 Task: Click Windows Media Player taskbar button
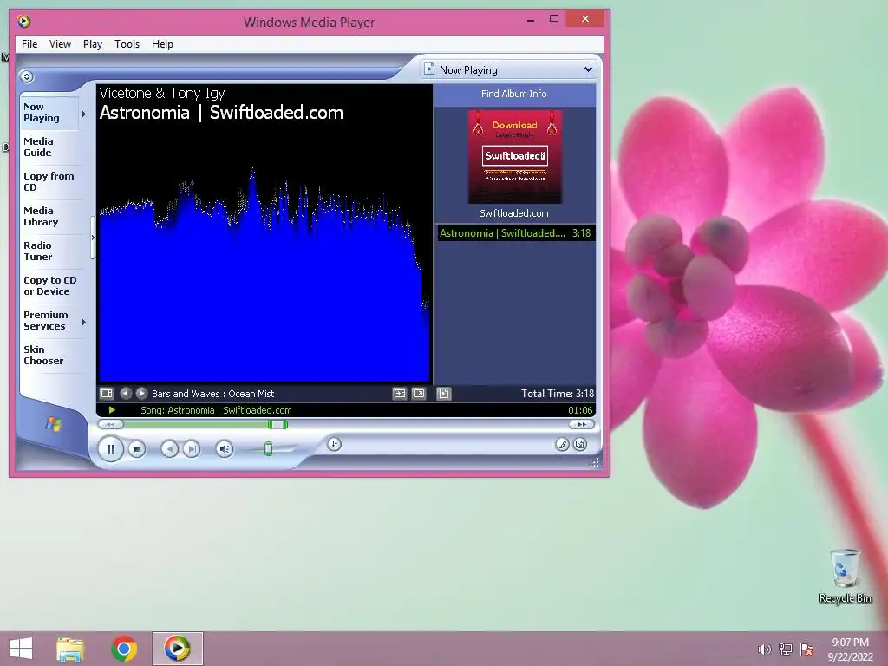(177, 649)
